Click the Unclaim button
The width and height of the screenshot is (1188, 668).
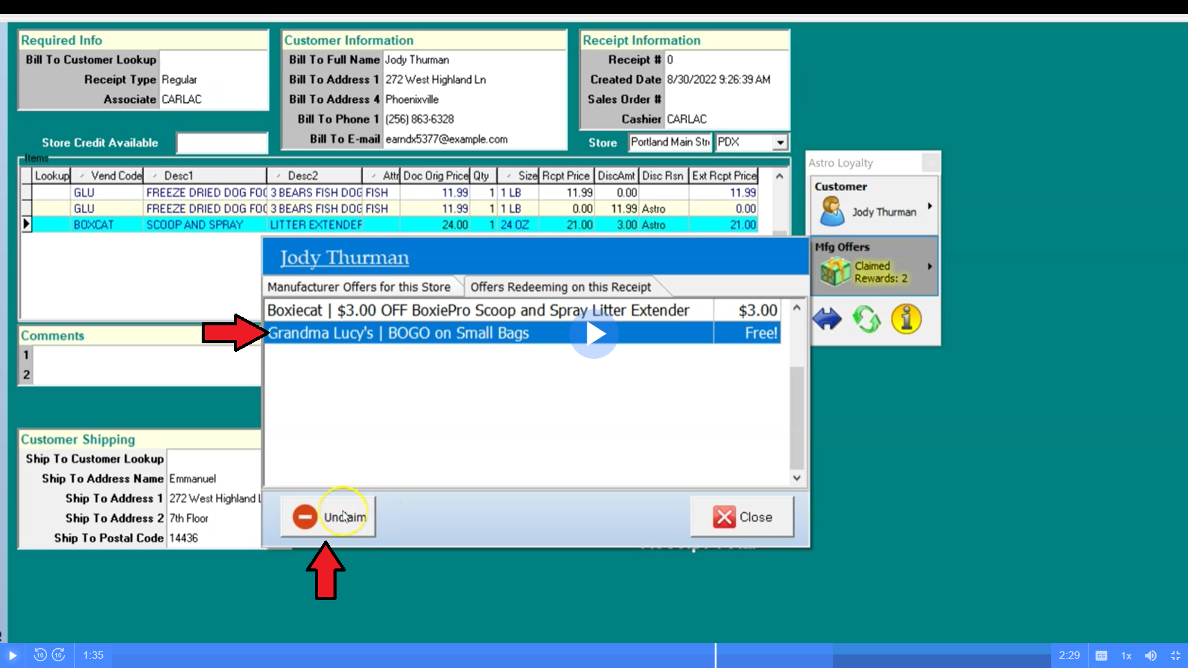(x=328, y=516)
